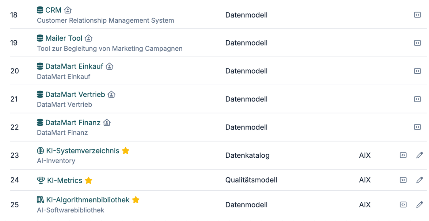Open DataMart Vertrieb link
Screen dimensions: 429x221
75,94
